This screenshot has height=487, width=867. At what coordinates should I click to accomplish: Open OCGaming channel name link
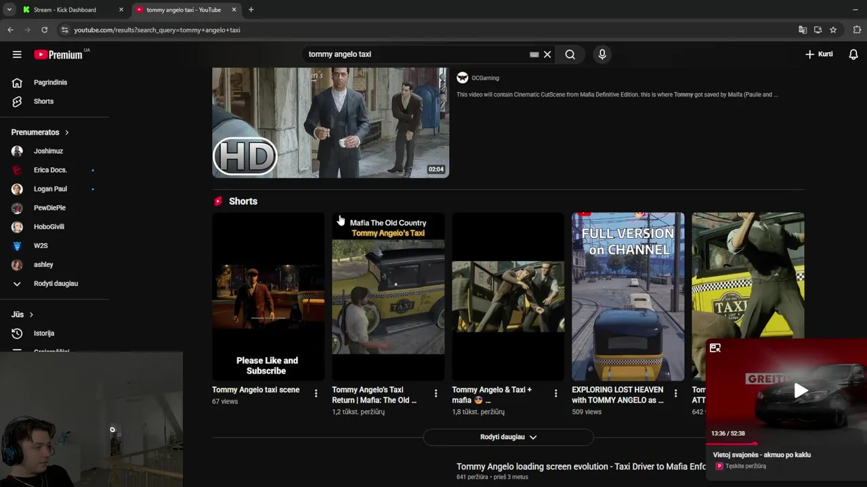(x=485, y=78)
